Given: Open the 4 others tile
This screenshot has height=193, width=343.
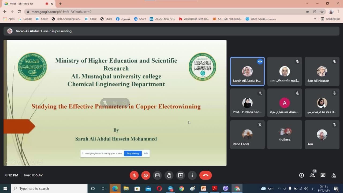Looking at the screenshot, I should pos(285,135).
